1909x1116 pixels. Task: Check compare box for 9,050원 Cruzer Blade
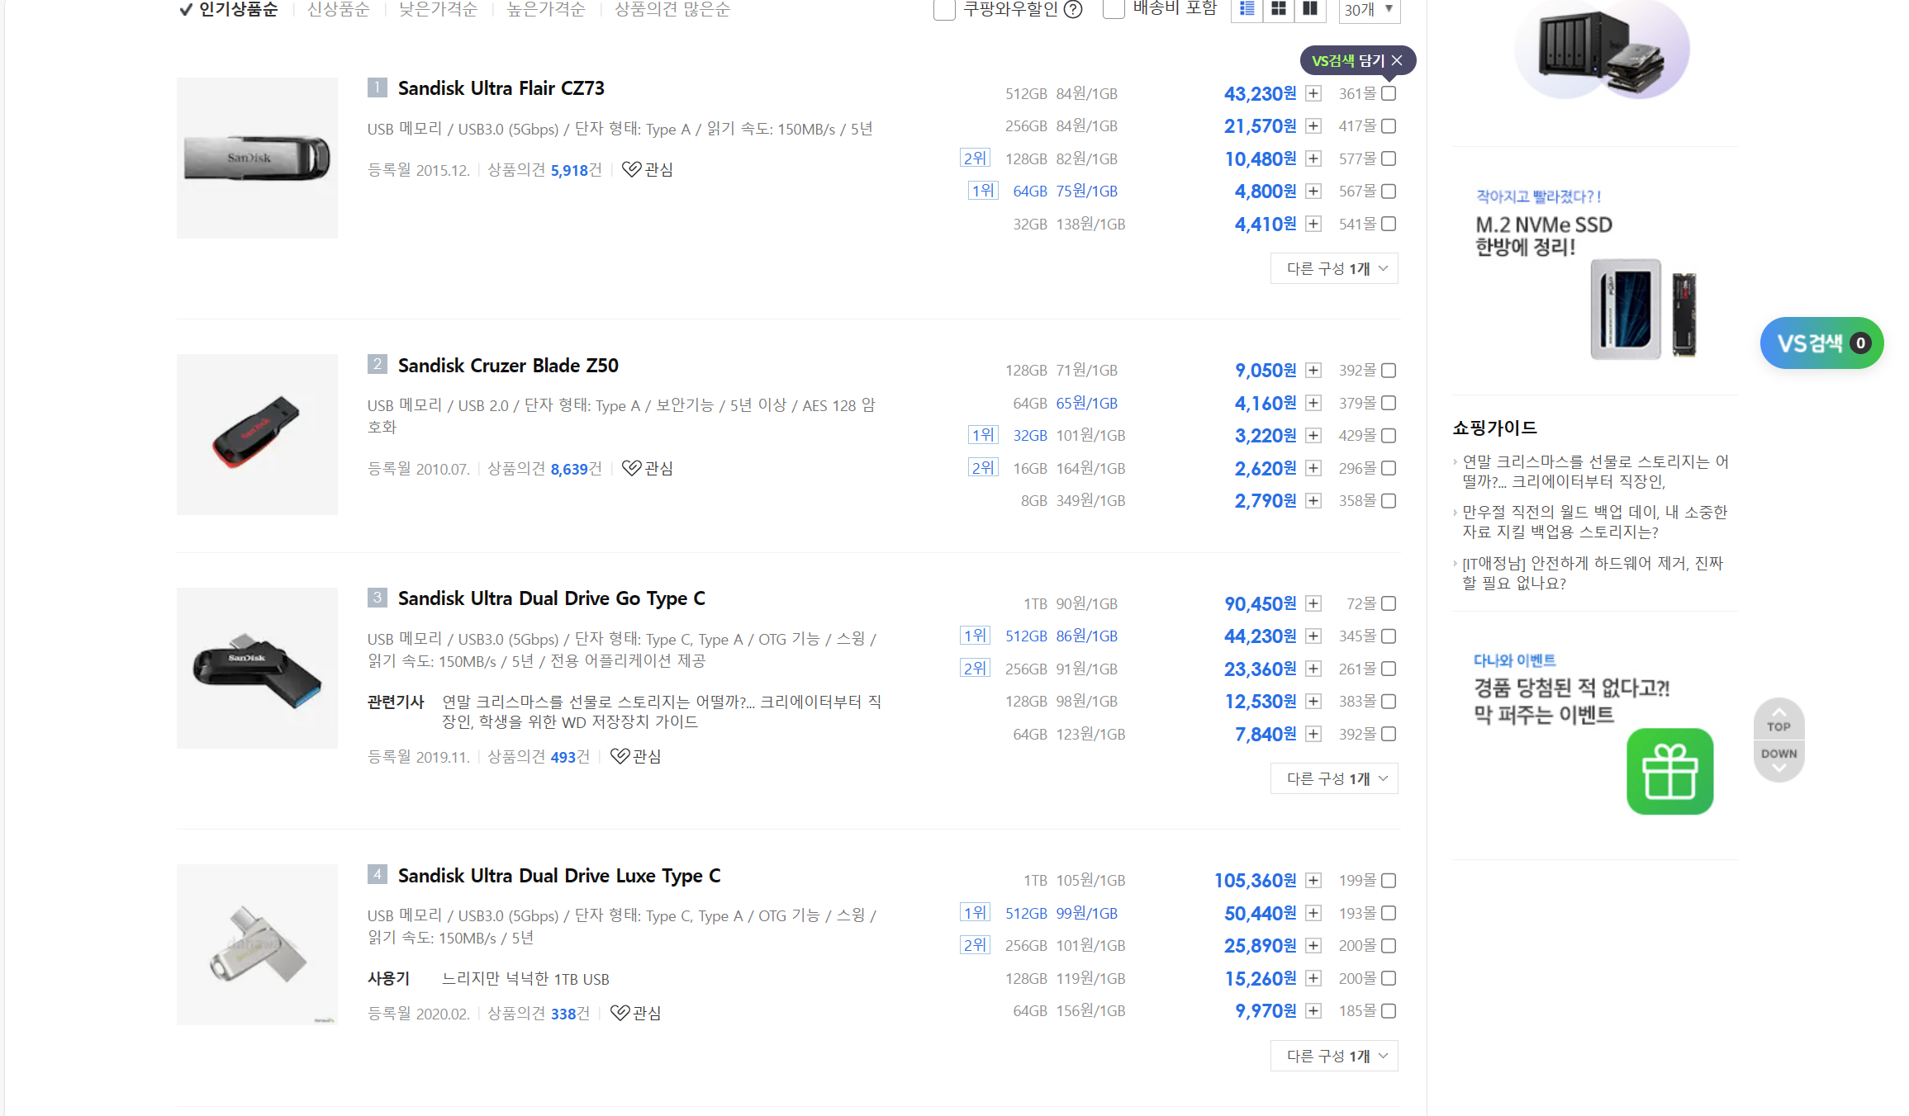point(1389,371)
